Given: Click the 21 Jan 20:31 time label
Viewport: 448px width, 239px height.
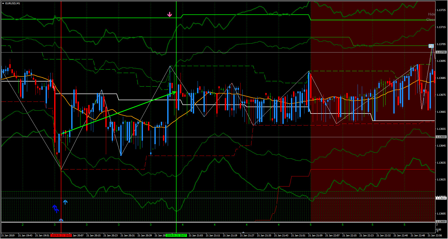Looking at the screenshot, I should point(127,236).
